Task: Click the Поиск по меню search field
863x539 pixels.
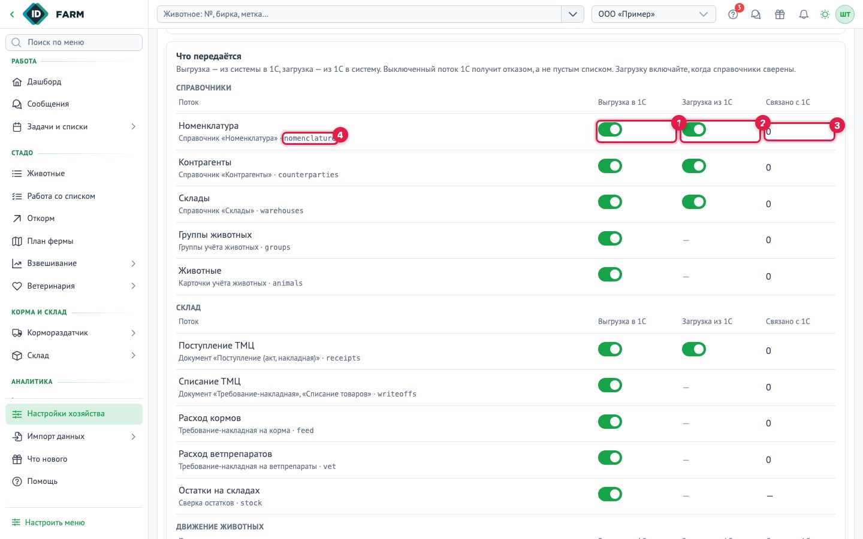Action: click(x=74, y=43)
